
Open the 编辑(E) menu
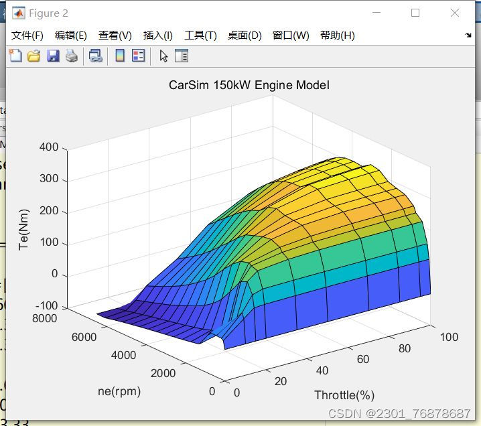pyautogui.click(x=70, y=35)
